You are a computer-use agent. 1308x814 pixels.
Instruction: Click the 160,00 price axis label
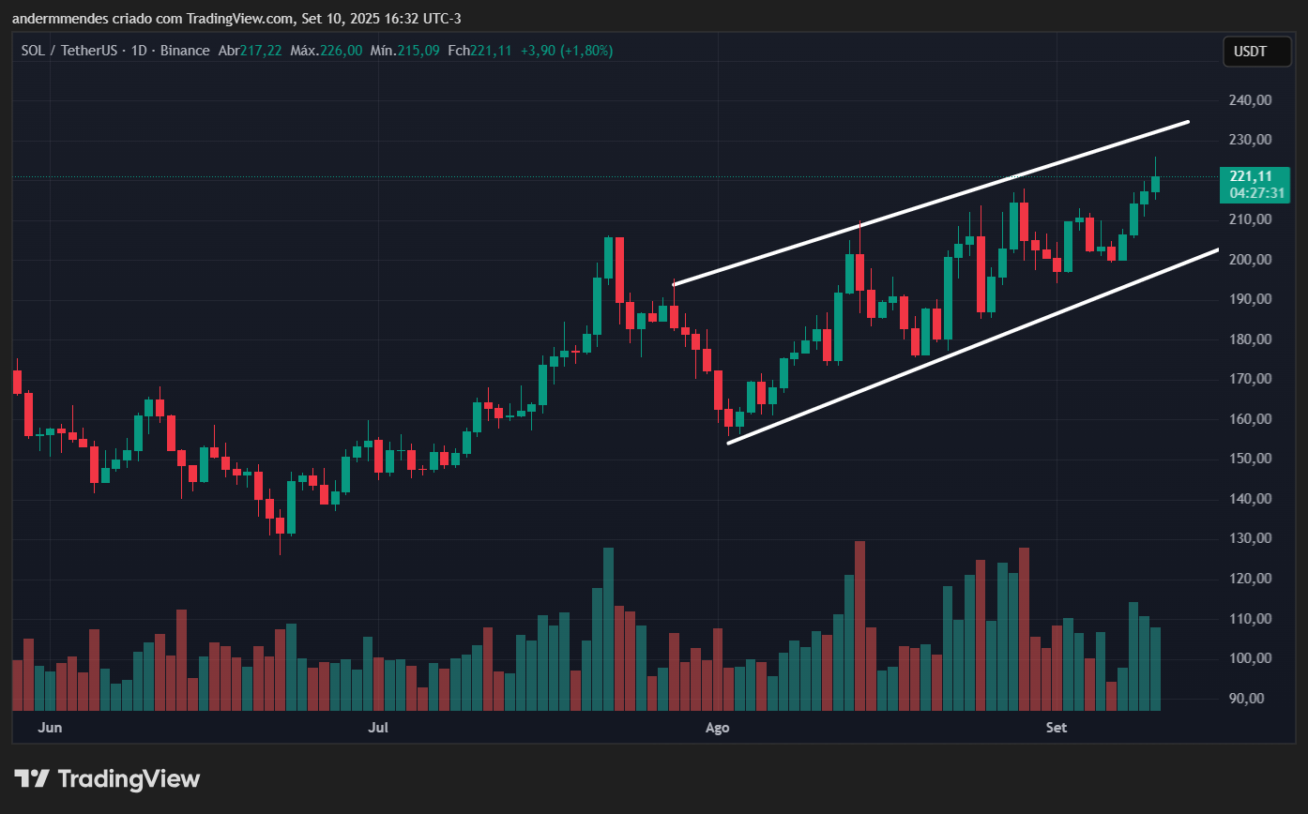(1249, 419)
